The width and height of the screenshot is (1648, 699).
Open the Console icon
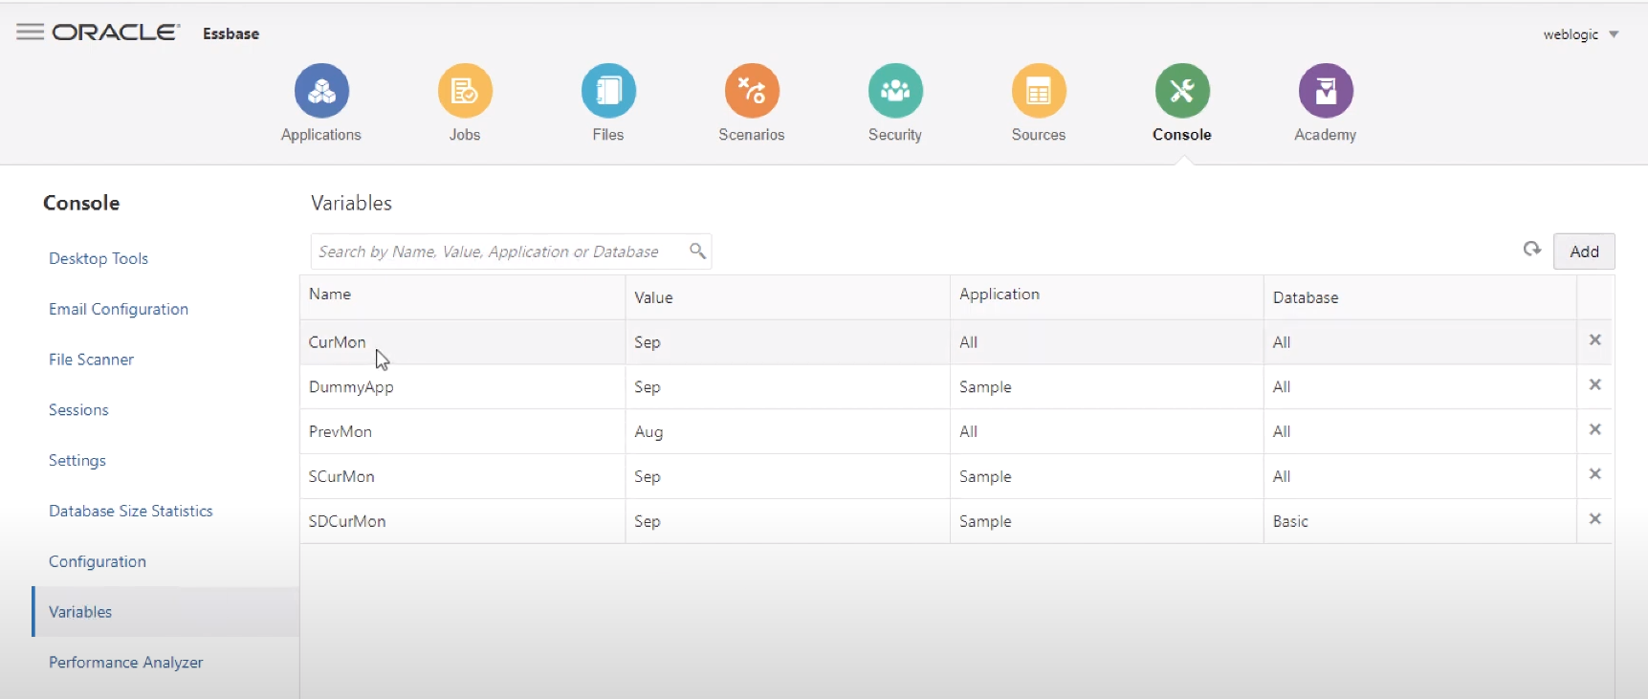tap(1182, 91)
